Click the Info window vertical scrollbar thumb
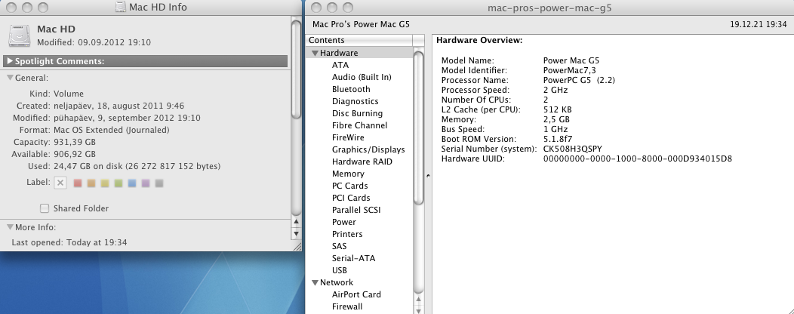794x314 pixels. pos(296,69)
